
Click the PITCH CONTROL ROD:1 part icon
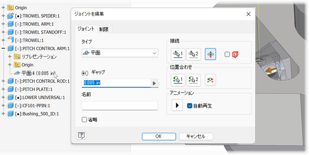(10, 81)
